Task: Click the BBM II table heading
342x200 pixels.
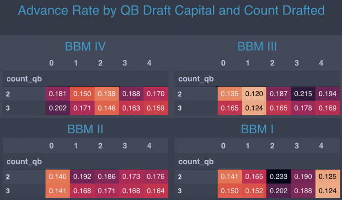Action: [85, 129]
